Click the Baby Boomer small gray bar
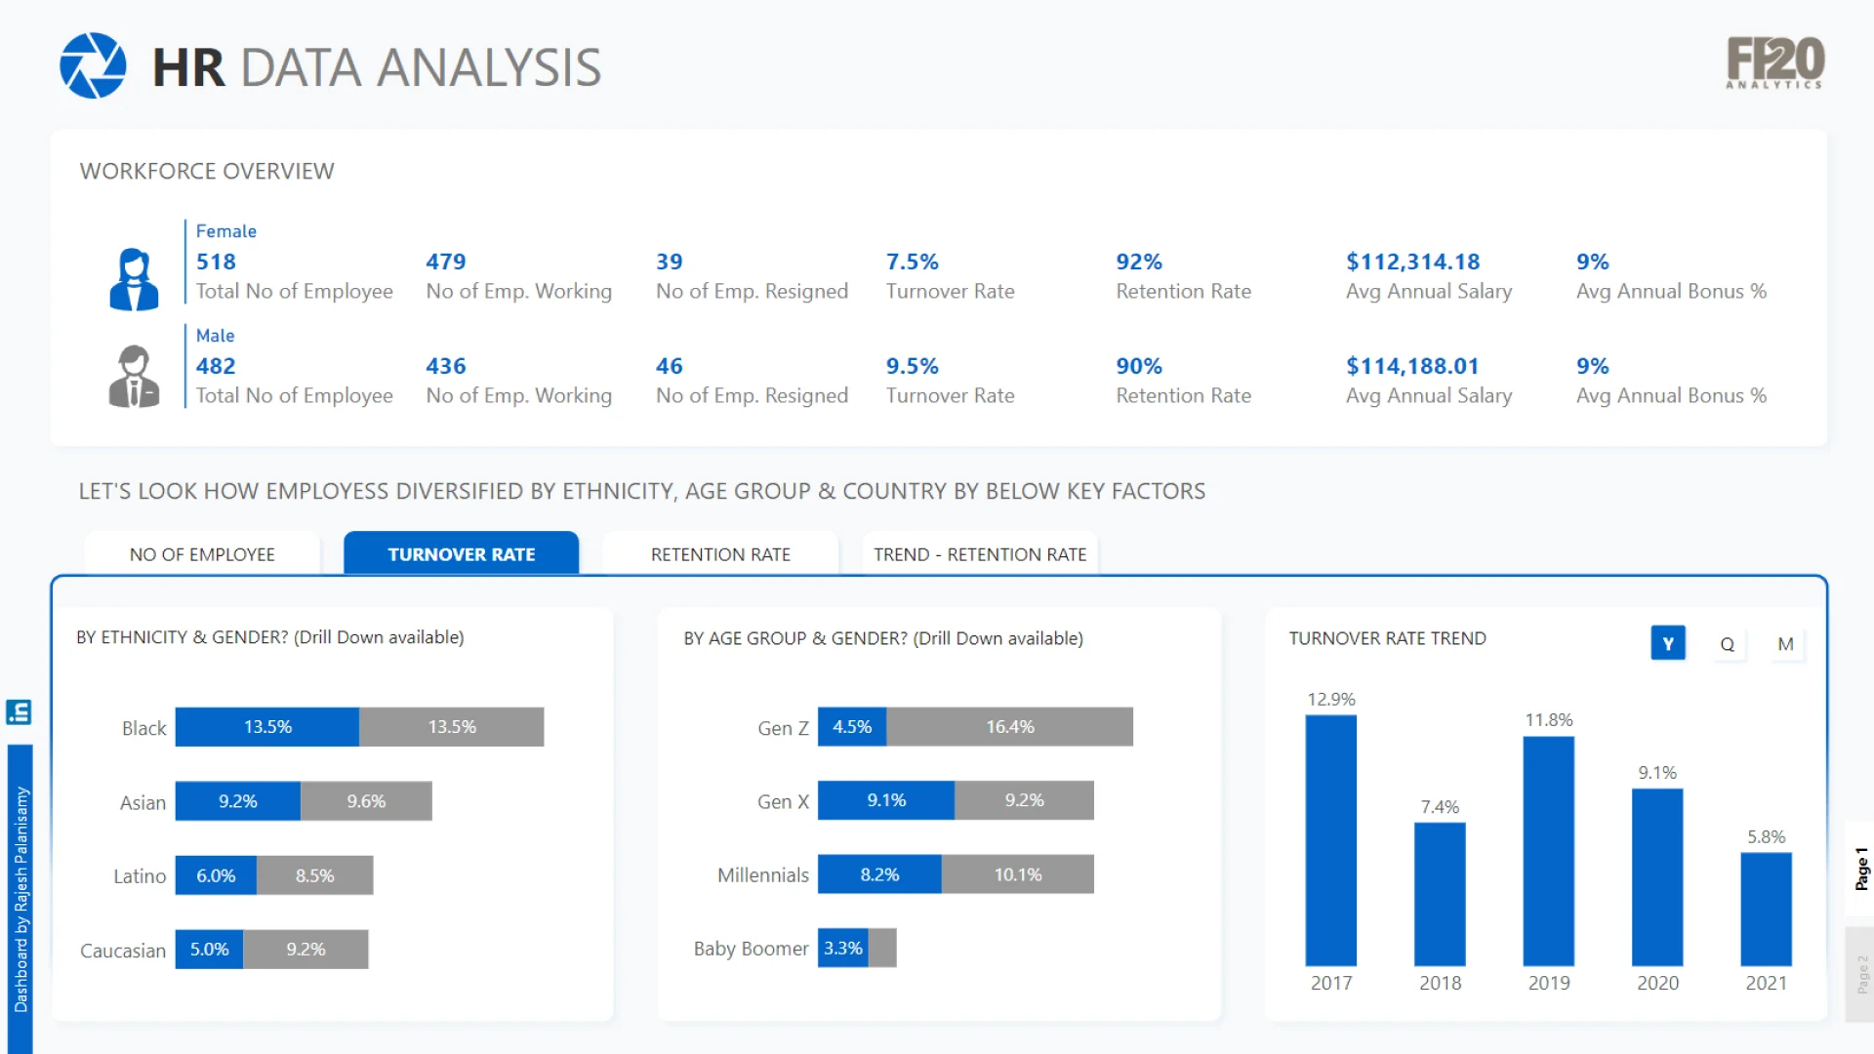The width and height of the screenshot is (1874, 1054). pos(882,948)
